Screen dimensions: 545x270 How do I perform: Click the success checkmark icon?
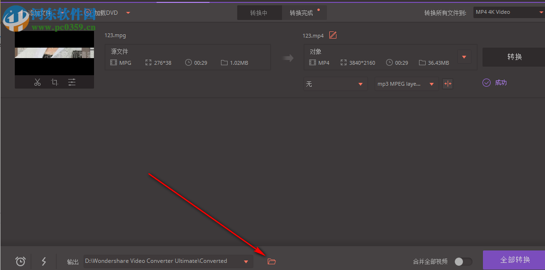(x=486, y=82)
